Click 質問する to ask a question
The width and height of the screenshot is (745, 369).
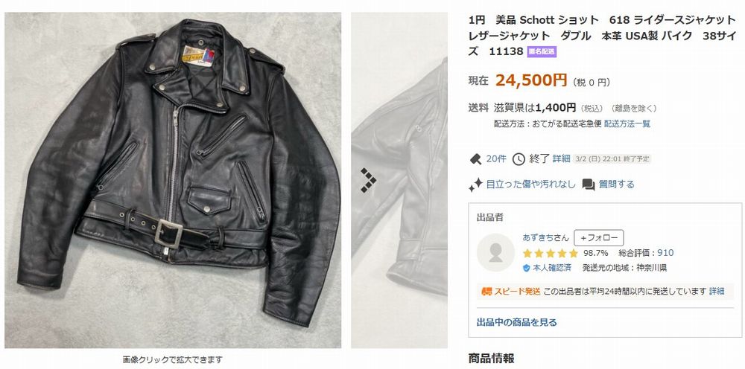coord(616,184)
